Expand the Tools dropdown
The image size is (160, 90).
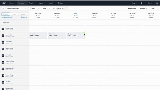coord(154,8)
